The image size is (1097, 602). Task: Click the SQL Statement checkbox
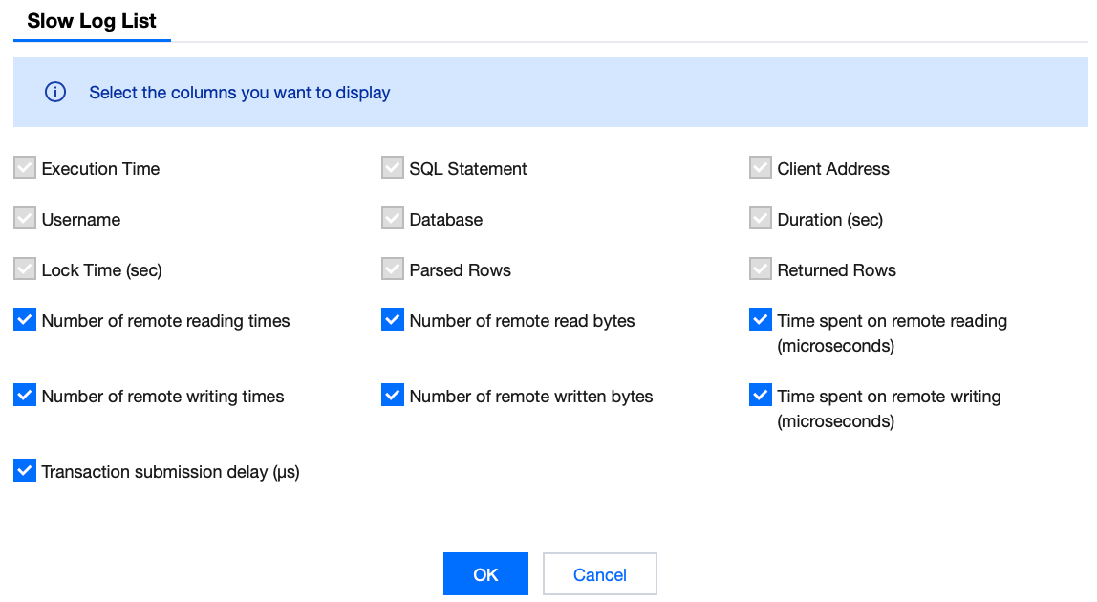pos(393,169)
